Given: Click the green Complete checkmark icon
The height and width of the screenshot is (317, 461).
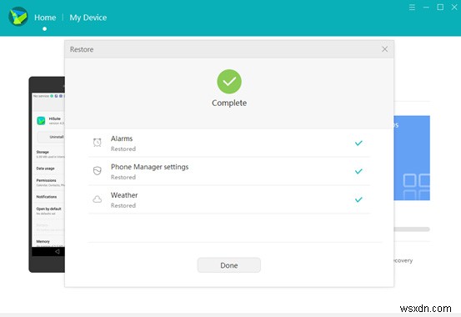Looking at the screenshot, I should pyautogui.click(x=229, y=82).
